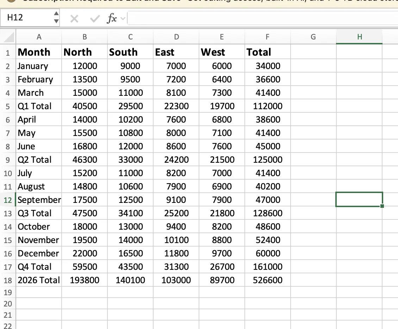Select the "2026 Total" cell
The width and height of the screenshot is (398, 329).
pos(39,280)
